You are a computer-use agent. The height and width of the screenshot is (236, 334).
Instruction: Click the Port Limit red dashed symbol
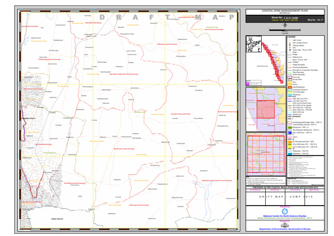[290, 77]
